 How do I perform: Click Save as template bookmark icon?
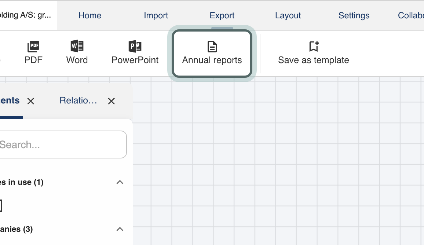pyautogui.click(x=314, y=47)
